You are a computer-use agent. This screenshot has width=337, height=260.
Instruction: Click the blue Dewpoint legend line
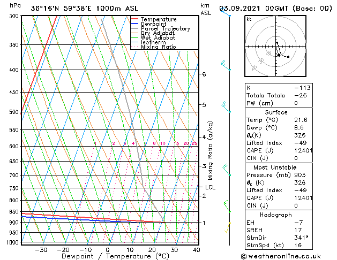(134, 24)
